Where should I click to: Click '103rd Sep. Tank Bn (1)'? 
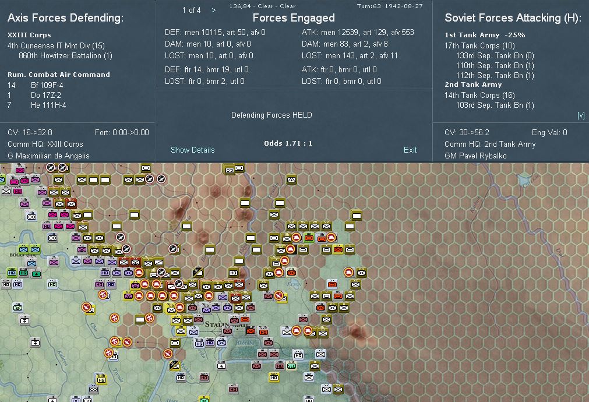(x=495, y=105)
